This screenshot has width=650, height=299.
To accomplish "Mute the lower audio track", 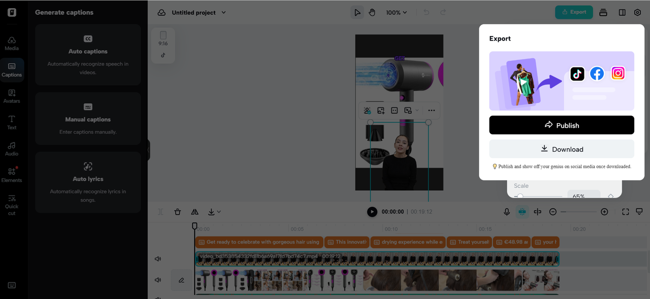I will 158,280.
